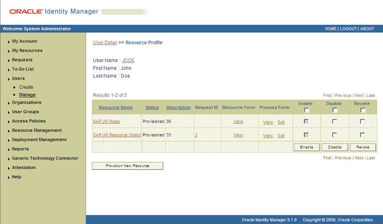The width and height of the screenshot is (383, 224).
Task: Sort by Description column header
Action: click(179, 107)
